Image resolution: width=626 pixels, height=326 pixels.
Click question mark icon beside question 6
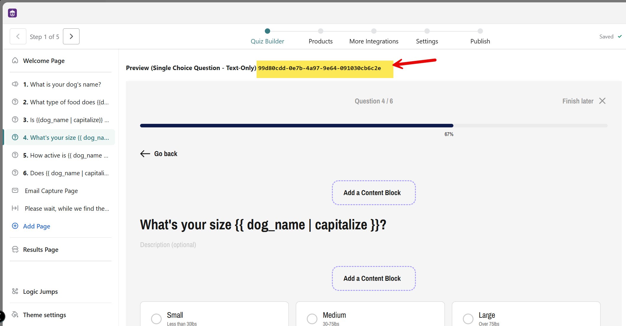pyautogui.click(x=15, y=173)
